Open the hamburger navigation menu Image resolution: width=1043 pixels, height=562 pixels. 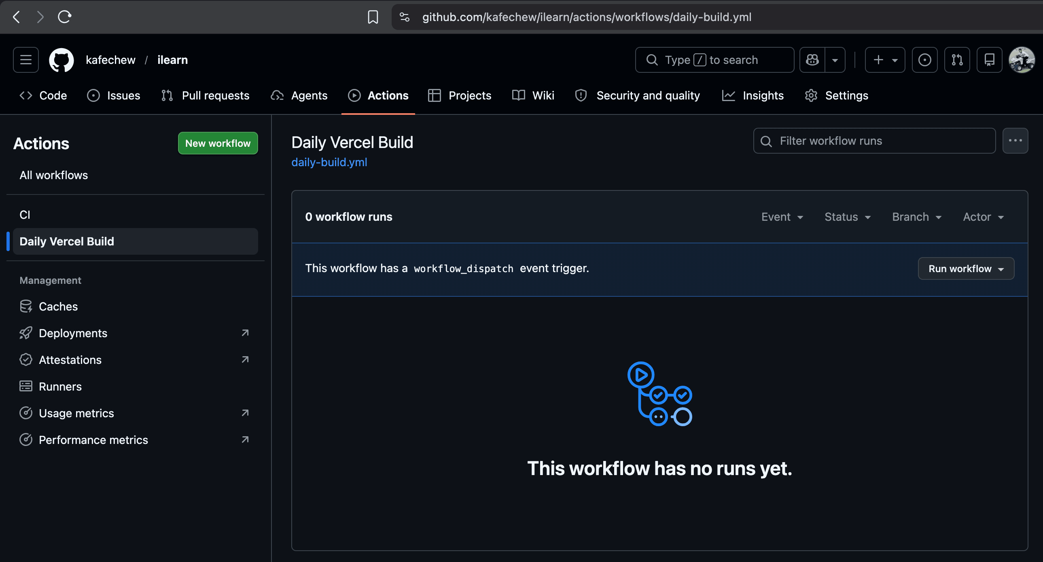pos(26,60)
